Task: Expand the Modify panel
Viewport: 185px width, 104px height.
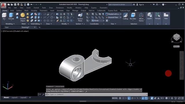Action: click(x=65, y=24)
